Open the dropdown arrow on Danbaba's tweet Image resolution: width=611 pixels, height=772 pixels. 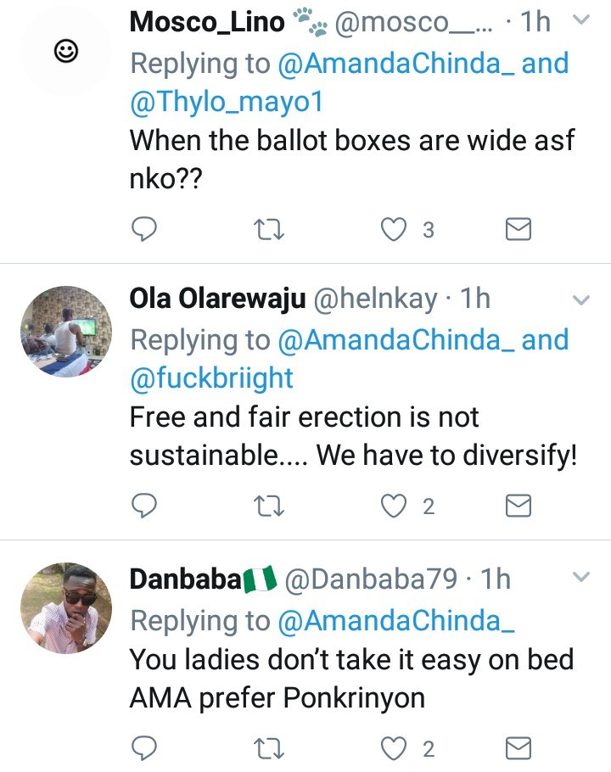[581, 578]
